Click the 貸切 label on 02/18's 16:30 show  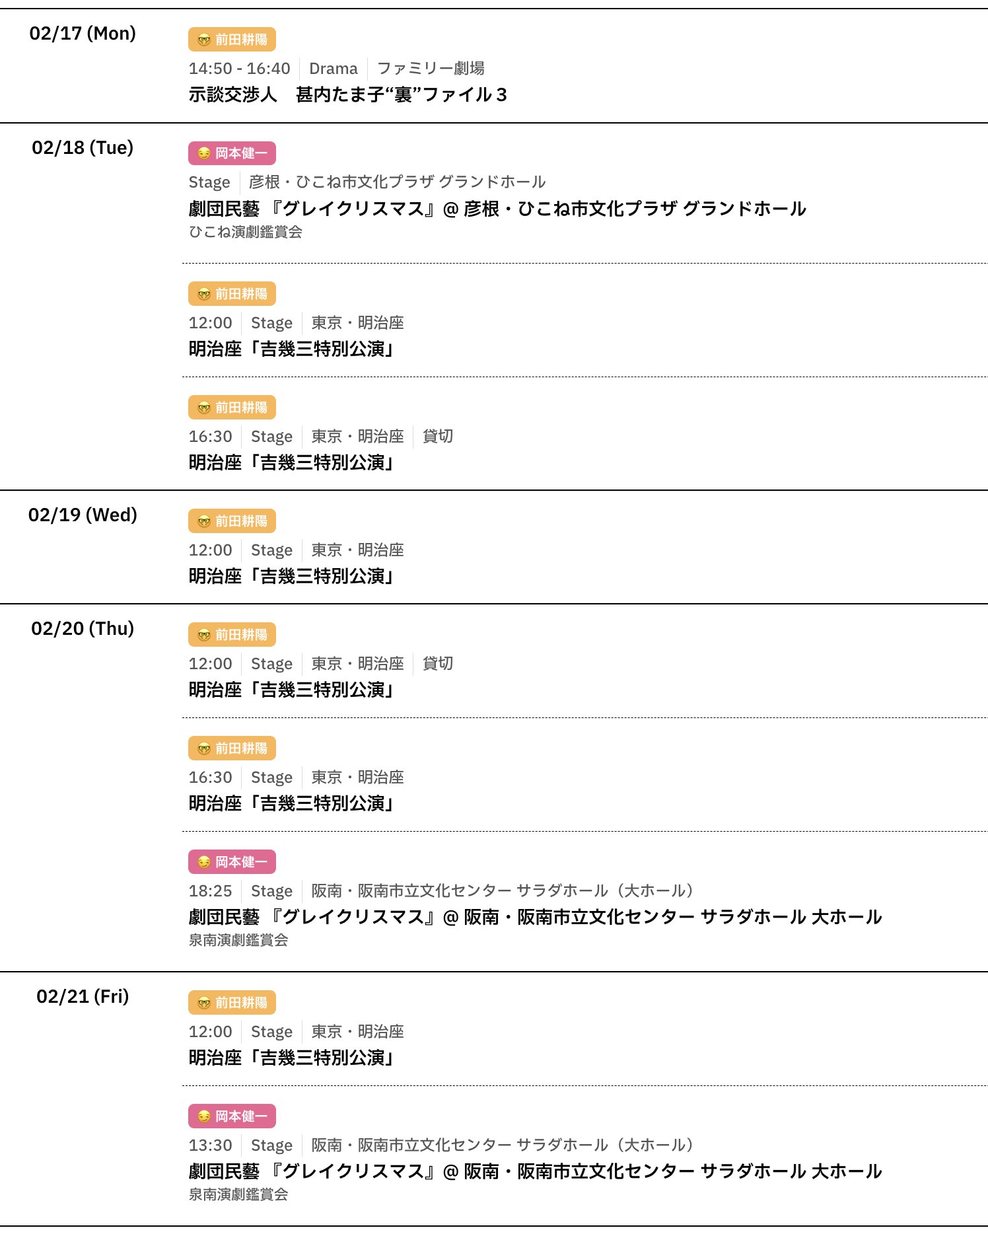(x=438, y=437)
